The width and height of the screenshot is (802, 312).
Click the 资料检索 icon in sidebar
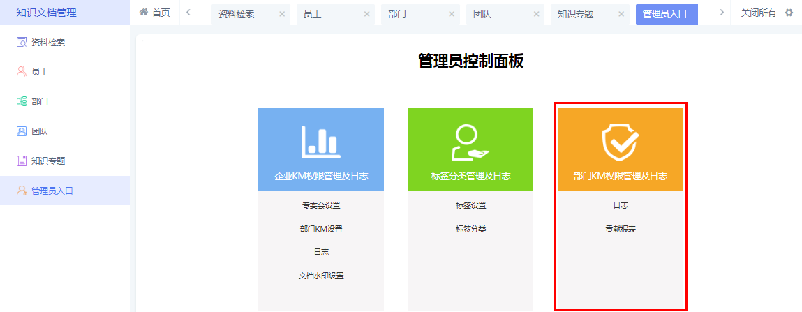pyautogui.click(x=21, y=43)
